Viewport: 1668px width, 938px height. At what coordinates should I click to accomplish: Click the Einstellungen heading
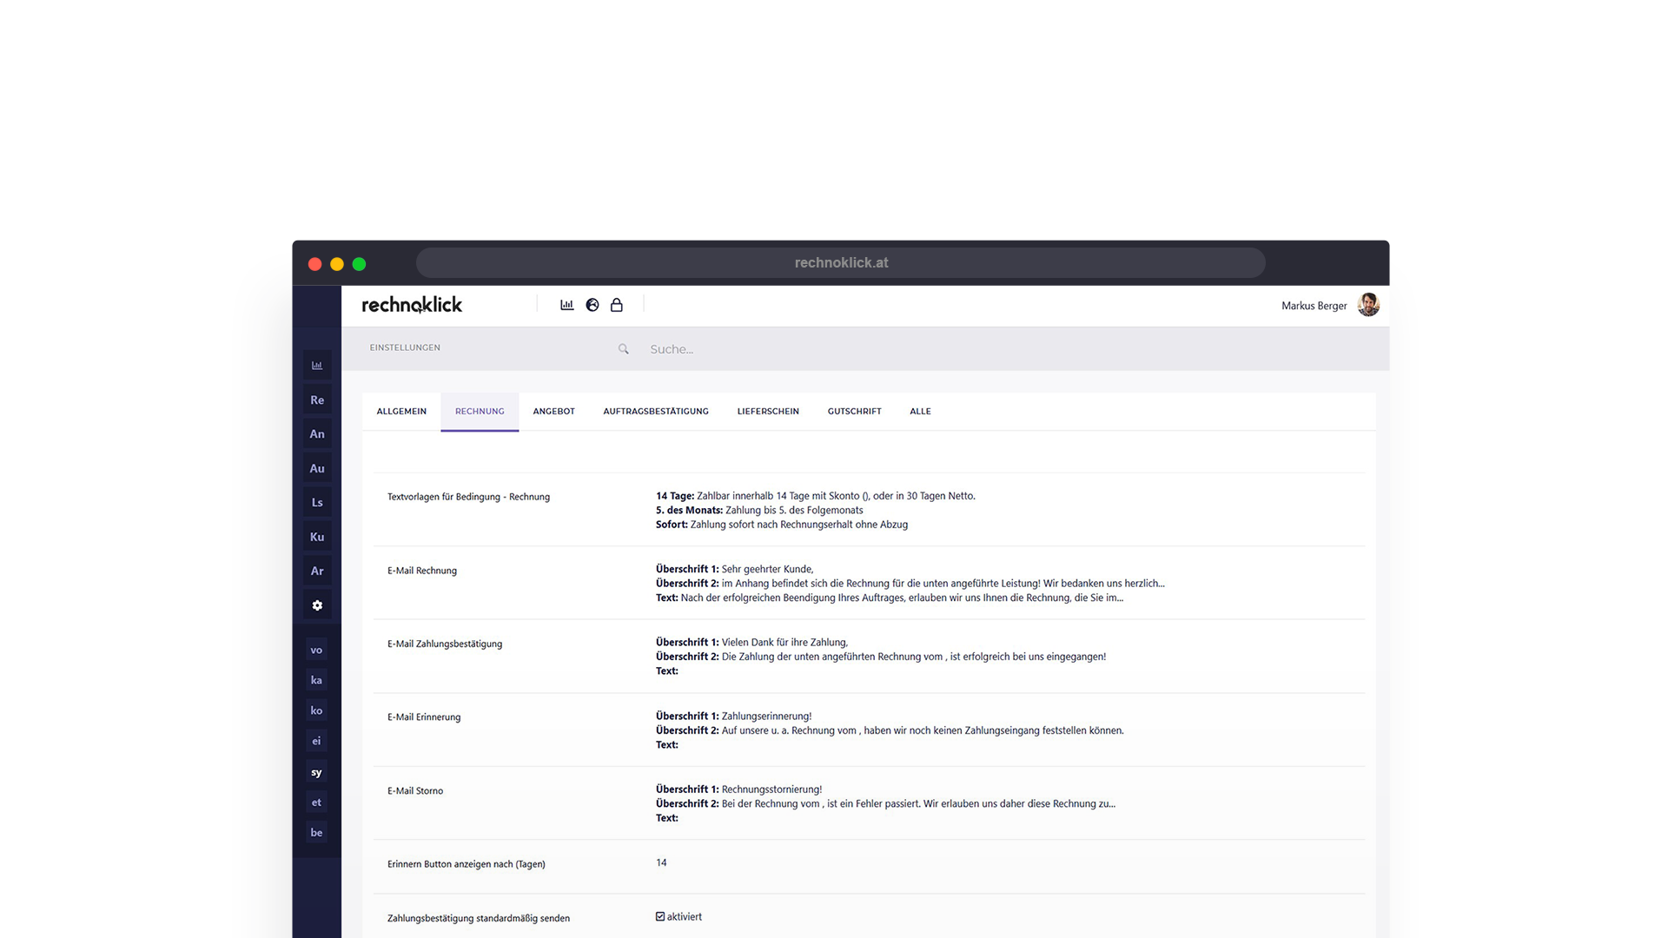coord(405,347)
